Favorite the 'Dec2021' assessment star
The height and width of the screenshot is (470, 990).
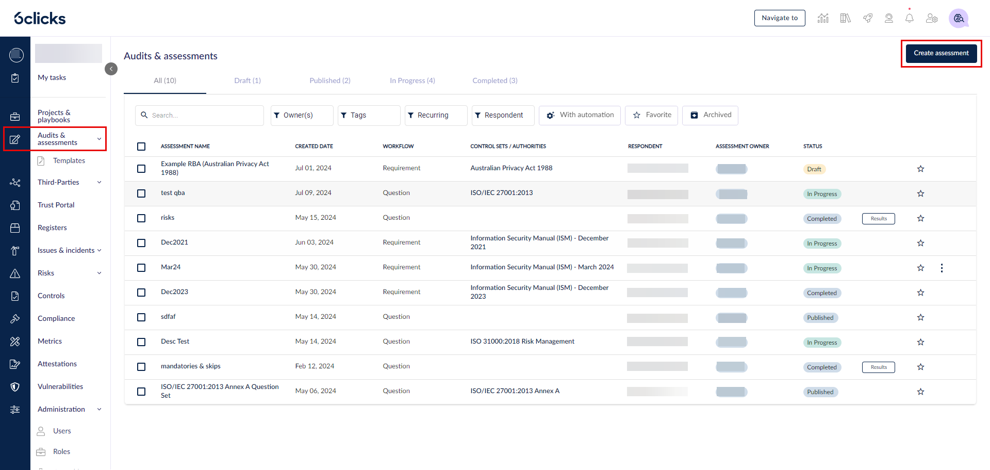point(920,243)
